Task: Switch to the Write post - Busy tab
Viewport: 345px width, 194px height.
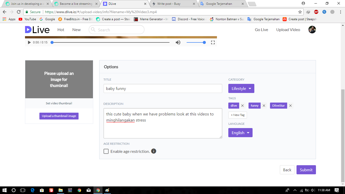Action: click(x=173, y=4)
